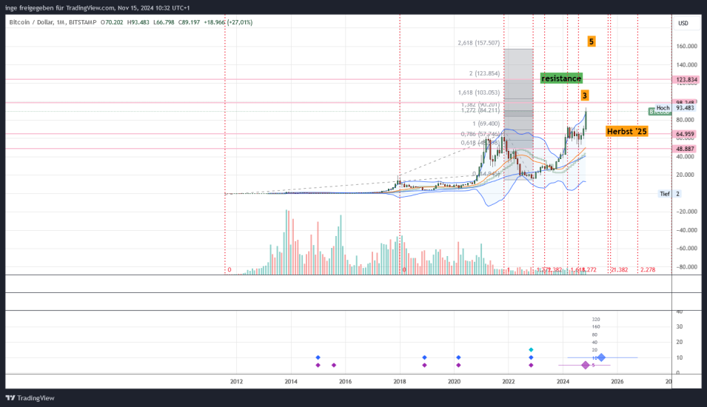Click the orange wave label "5"
Viewport: 707px width, 407px height.
591,41
